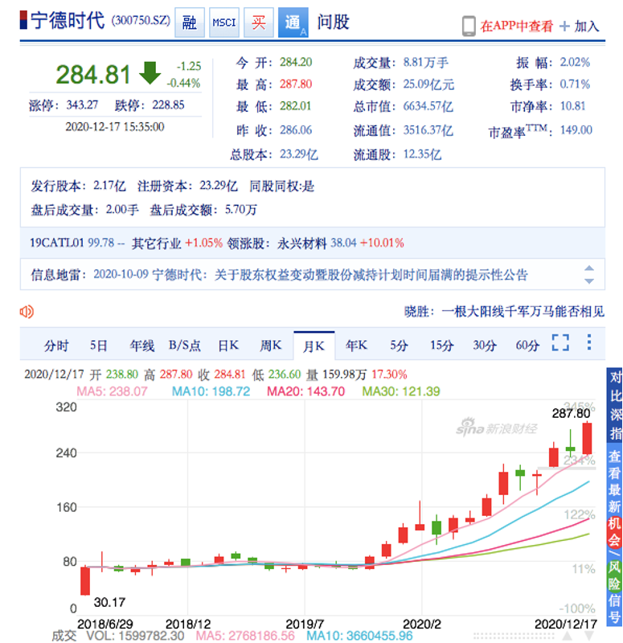
Task: Click the blue 通 connect badge
Action: tap(293, 23)
